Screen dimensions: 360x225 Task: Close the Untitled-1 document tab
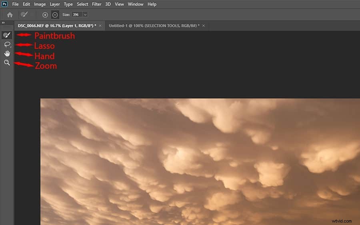(204, 26)
